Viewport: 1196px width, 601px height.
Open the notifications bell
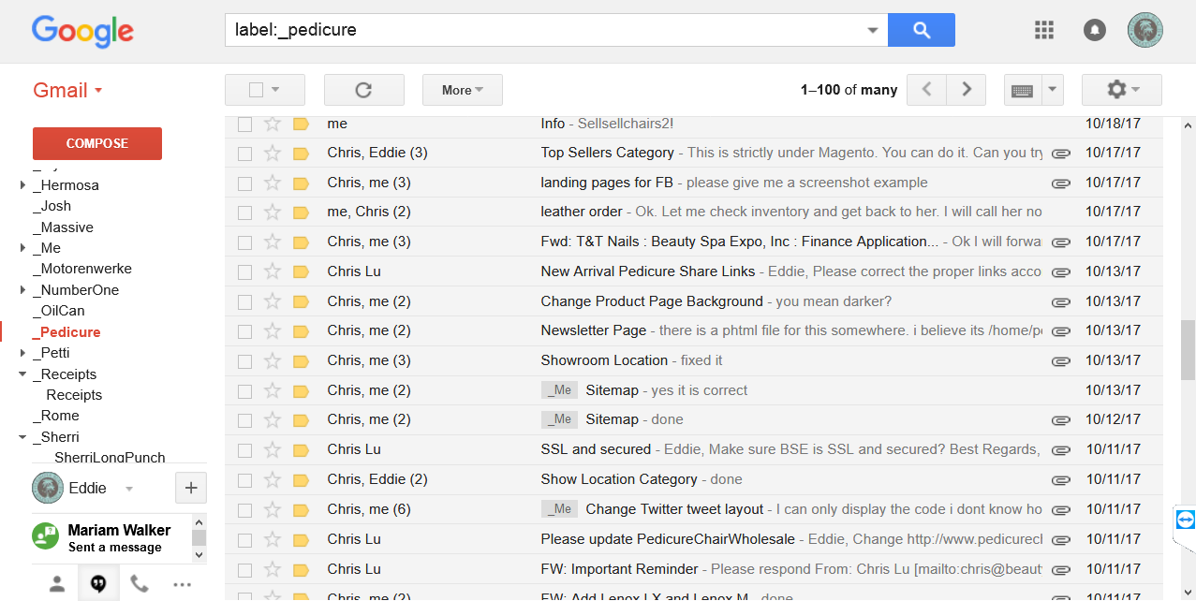click(1094, 30)
